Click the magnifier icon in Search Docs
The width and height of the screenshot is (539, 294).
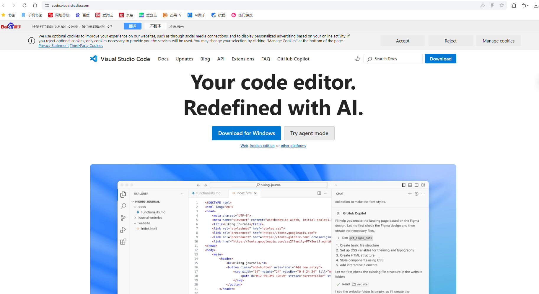(x=370, y=59)
